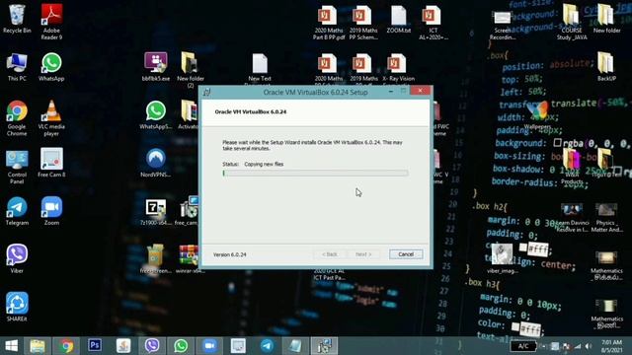Screen dimensions: 632x355
Task: Switch to WhatsApp on the taskbar
Action: click(x=181, y=346)
